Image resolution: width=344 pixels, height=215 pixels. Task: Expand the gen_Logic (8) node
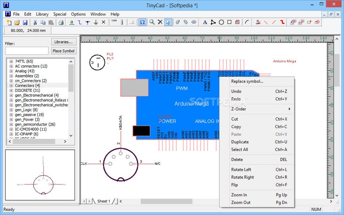pyautogui.click(x=11, y=110)
